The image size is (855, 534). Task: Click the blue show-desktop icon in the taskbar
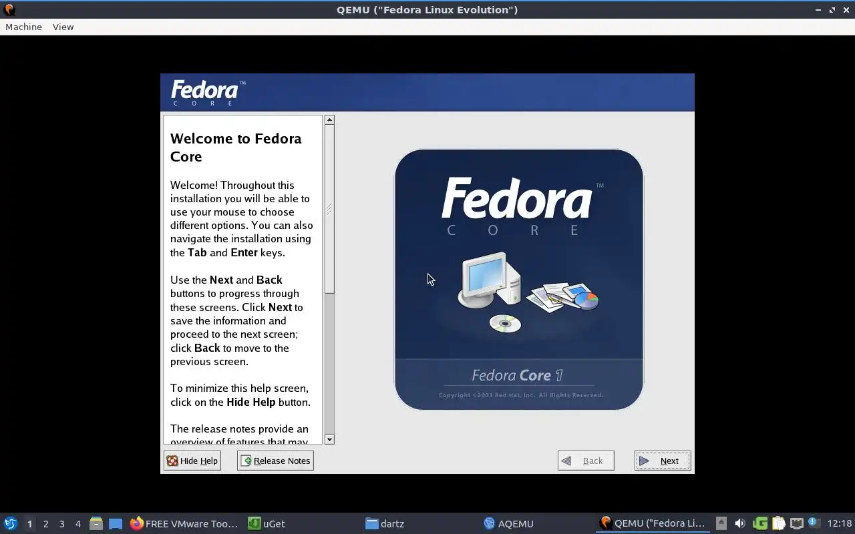coord(115,524)
